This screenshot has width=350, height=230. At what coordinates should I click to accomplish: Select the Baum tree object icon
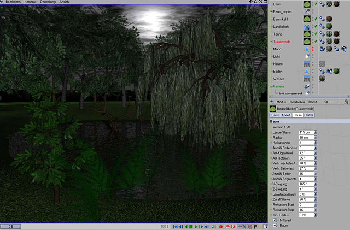[x=307, y=4]
